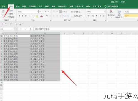Toggle the highlighted middle vertical align button

pyautogui.click(x=60, y=12)
